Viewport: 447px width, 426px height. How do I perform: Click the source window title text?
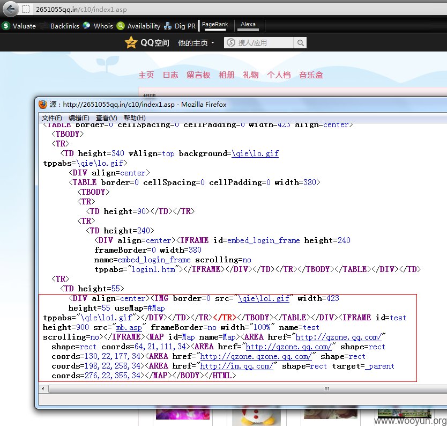point(138,105)
